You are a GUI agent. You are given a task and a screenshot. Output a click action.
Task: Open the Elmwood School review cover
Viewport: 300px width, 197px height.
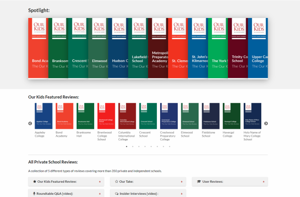190,116
